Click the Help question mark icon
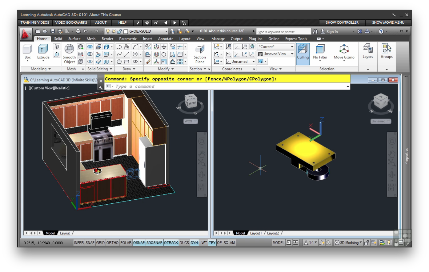The image size is (429, 272). click(x=381, y=31)
